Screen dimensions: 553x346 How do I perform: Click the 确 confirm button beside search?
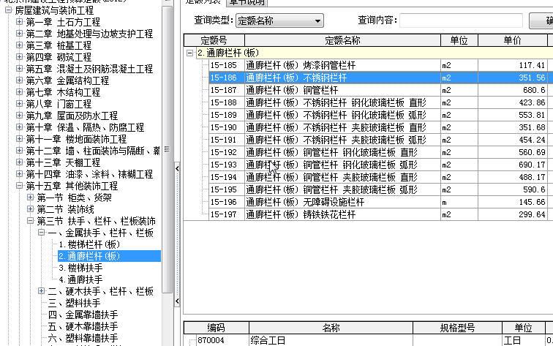click(x=541, y=20)
